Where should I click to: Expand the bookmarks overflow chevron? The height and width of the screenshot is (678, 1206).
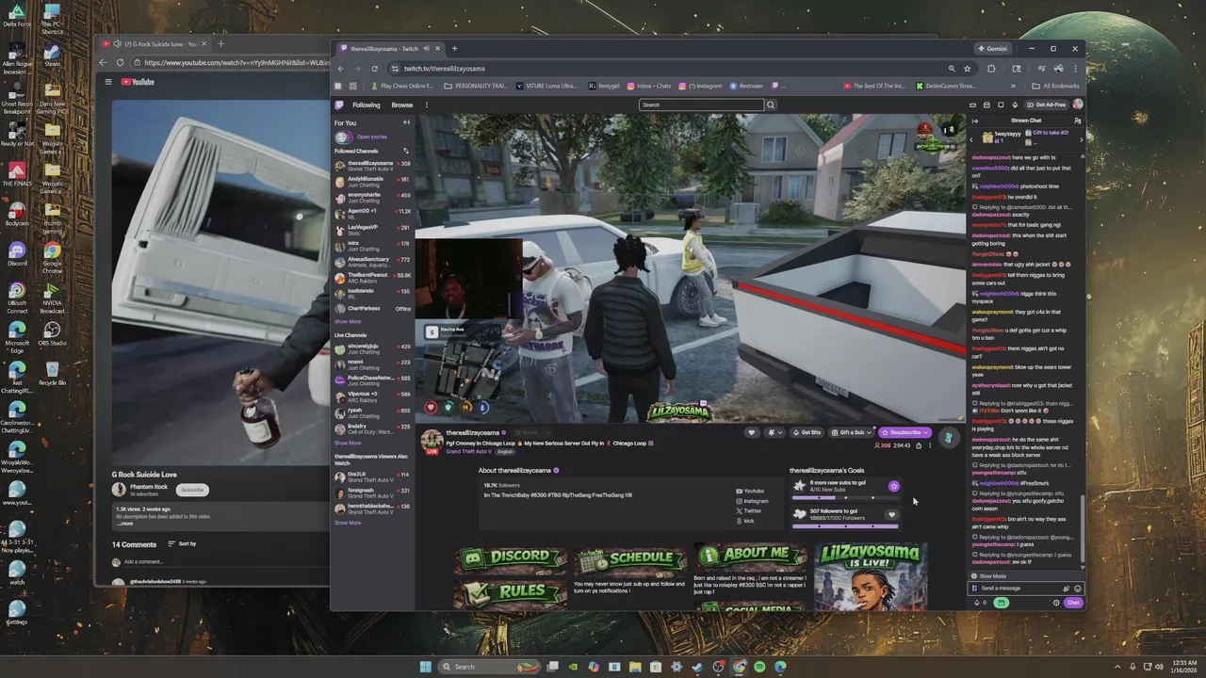point(1013,86)
